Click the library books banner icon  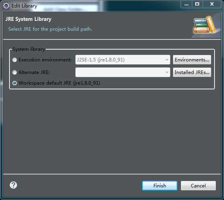[x=204, y=25]
